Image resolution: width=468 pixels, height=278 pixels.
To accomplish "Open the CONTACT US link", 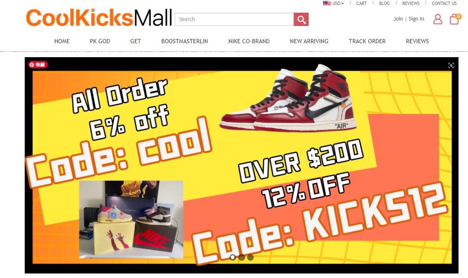I will pos(444,3).
